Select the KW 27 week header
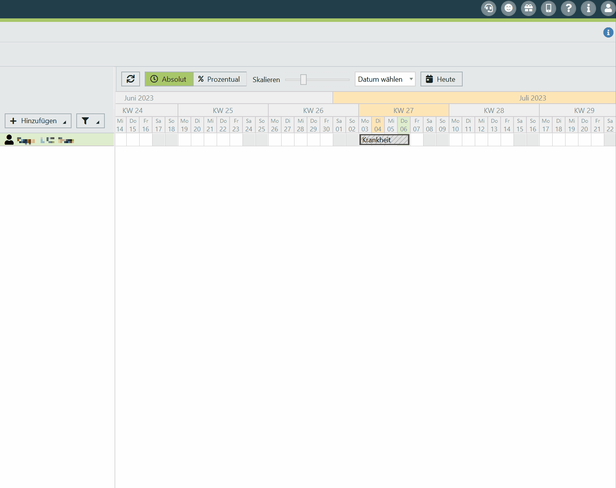Viewport: 616px width, 488px height. coord(403,110)
